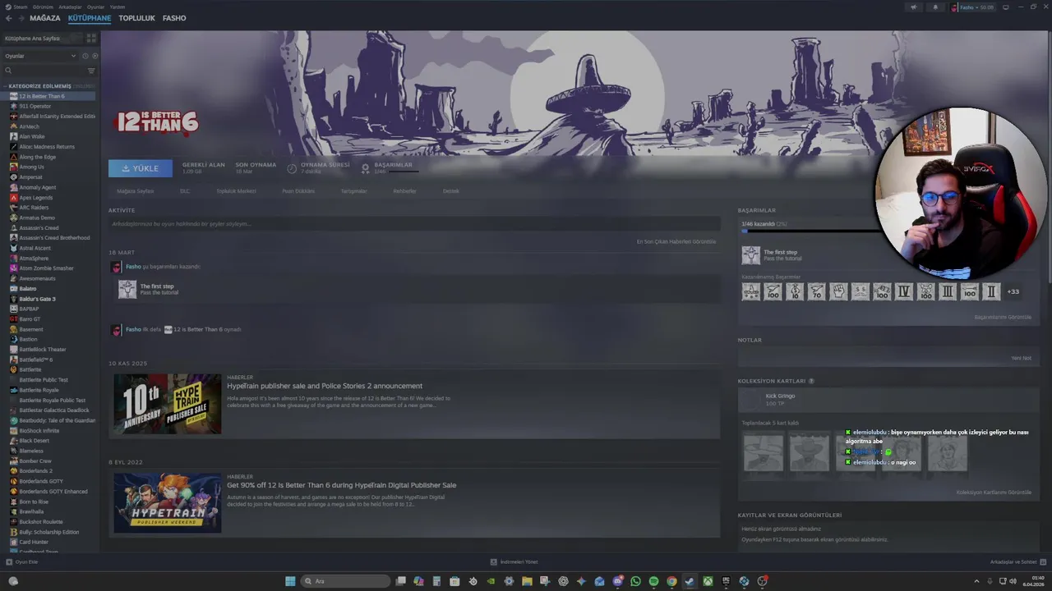Screen dimensions: 1052x591
Task: Click the recent activity clock filter icon
Action: coord(85,56)
